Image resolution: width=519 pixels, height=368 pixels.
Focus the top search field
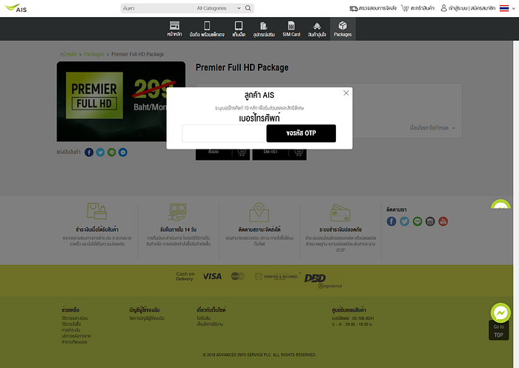tap(157, 8)
